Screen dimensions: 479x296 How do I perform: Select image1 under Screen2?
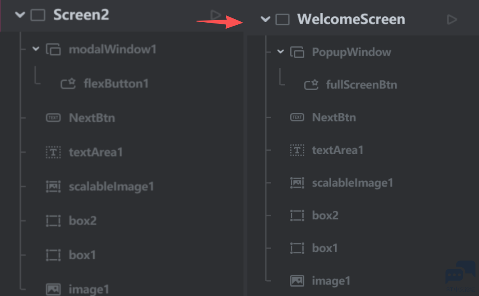89,289
